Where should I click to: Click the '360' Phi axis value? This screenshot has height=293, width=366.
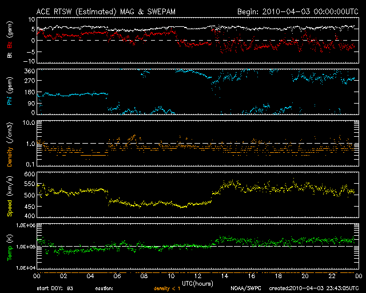(30, 72)
